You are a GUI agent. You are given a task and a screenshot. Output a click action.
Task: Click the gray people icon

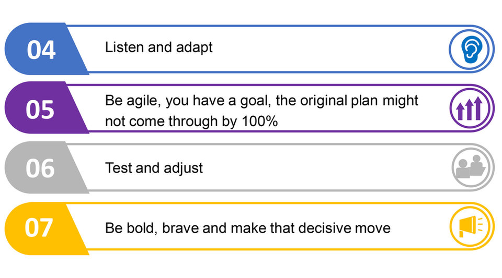471,167
